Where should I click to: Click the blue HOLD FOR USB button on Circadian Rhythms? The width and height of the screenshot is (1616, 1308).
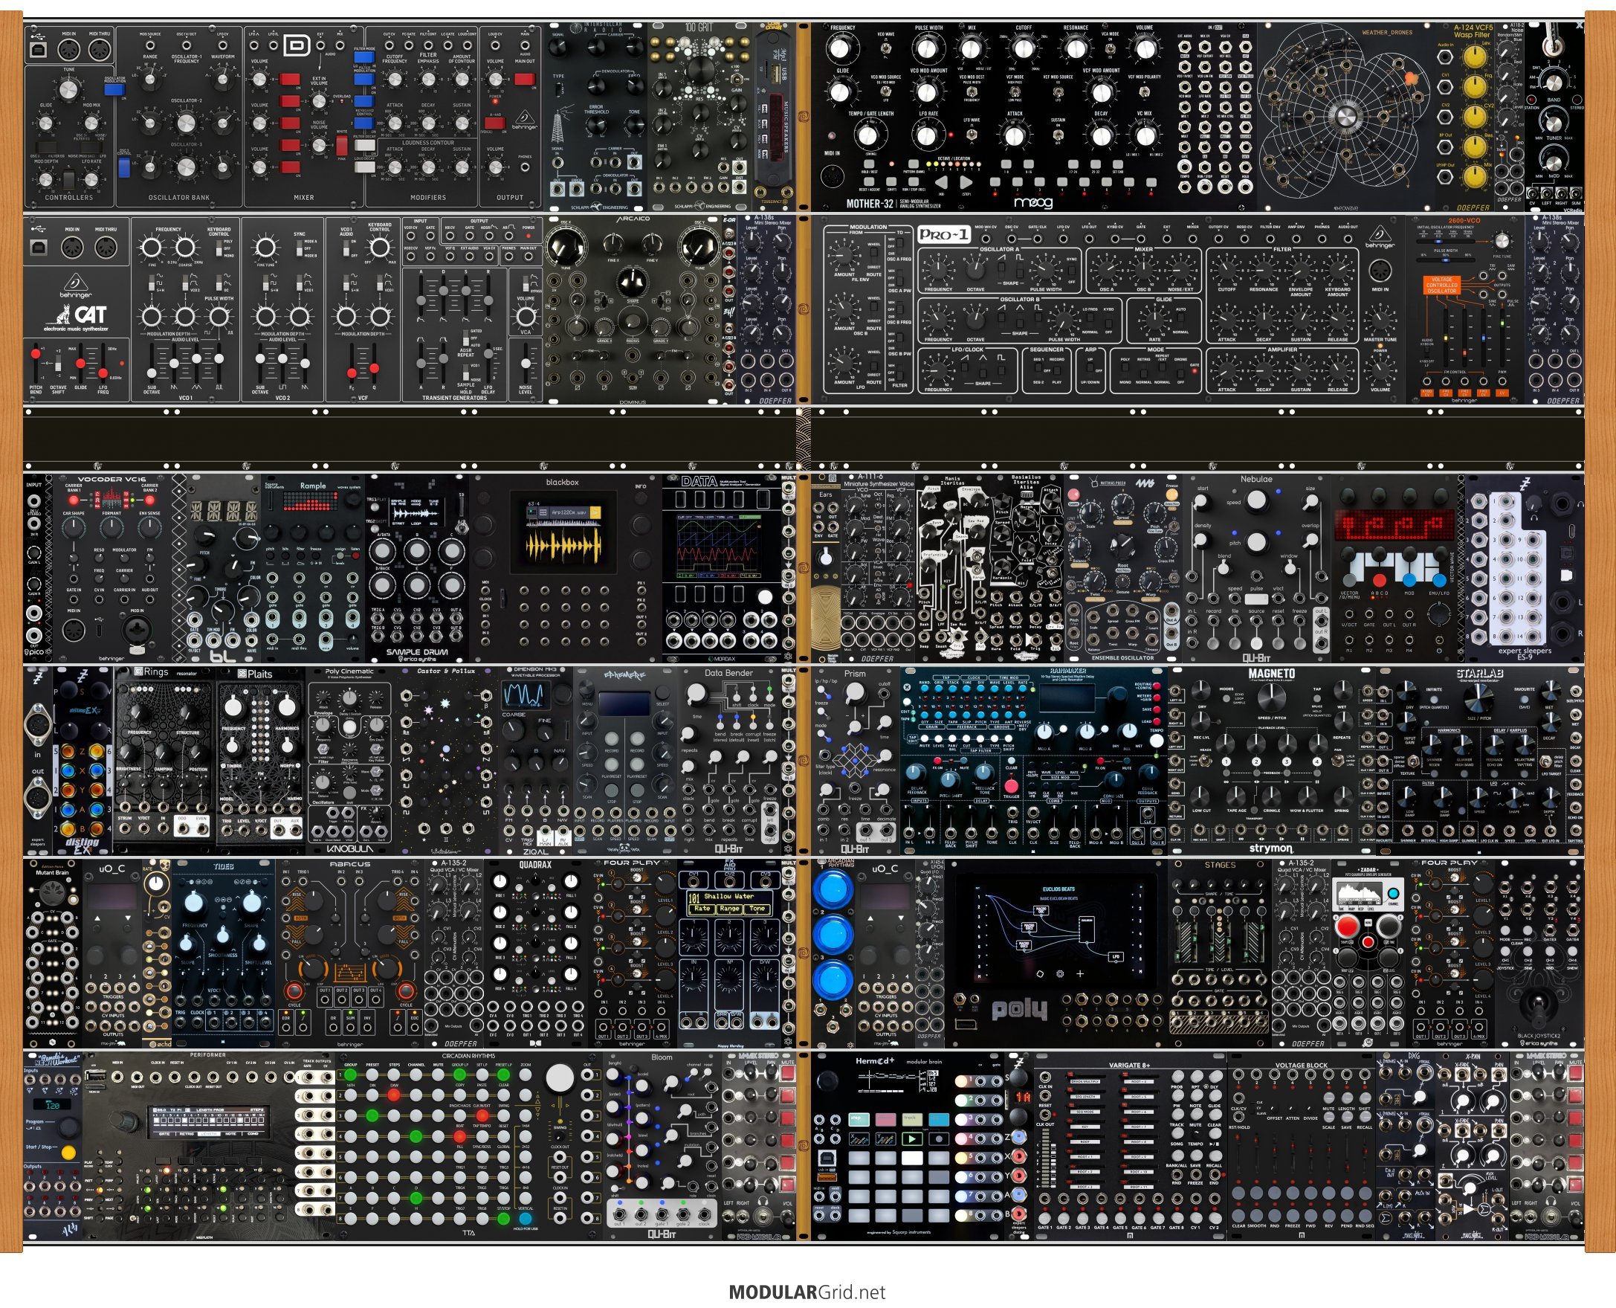pyautogui.click(x=525, y=1218)
